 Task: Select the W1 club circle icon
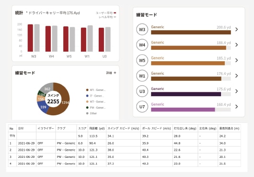click(142, 76)
